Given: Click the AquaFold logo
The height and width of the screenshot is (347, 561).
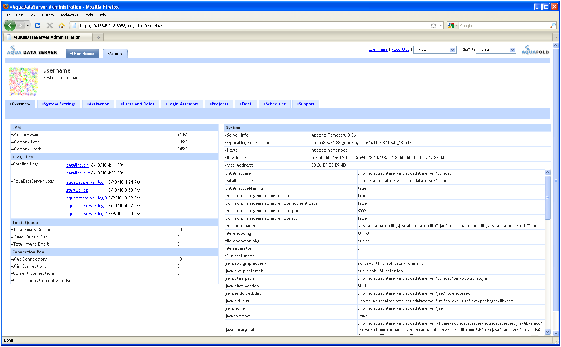Looking at the screenshot, I should [535, 50].
